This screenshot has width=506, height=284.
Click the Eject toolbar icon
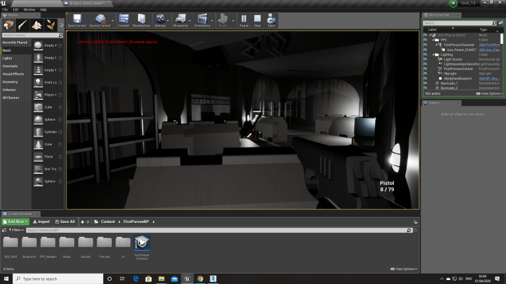click(271, 20)
